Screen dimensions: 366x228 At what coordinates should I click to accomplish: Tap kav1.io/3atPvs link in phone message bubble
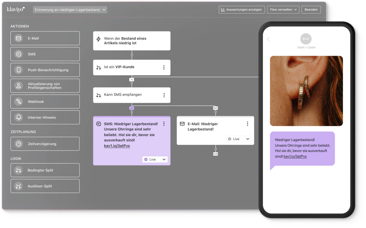click(295, 156)
